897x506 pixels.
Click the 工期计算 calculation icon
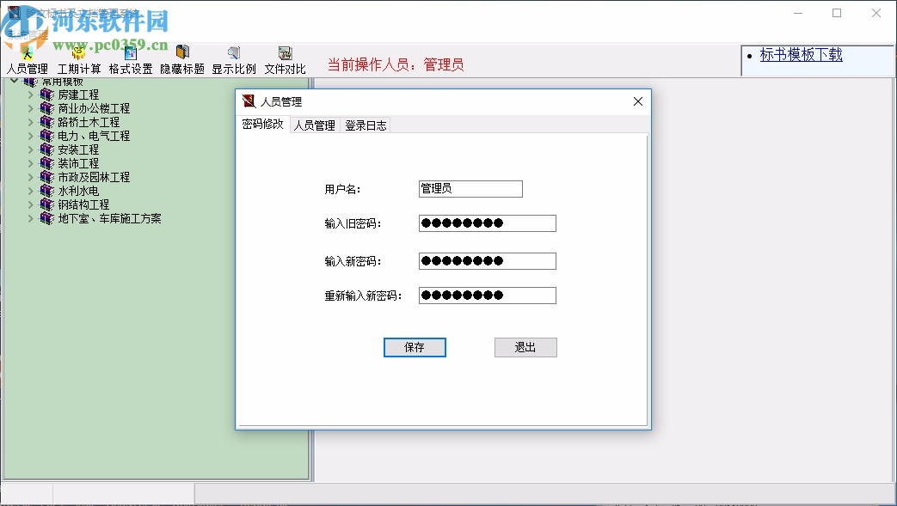tap(77, 54)
